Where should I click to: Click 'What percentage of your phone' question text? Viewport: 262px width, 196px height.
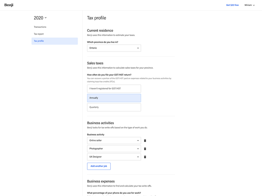tap(114, 193)
